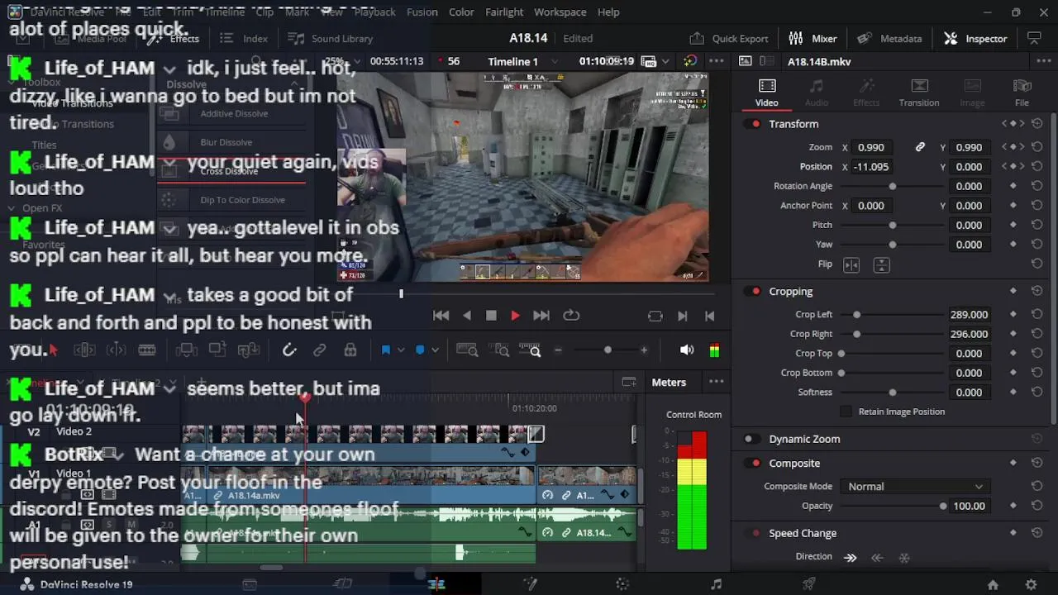Open viewer options three-dot menu
The image size is (1058, 595).
point(717,61)
